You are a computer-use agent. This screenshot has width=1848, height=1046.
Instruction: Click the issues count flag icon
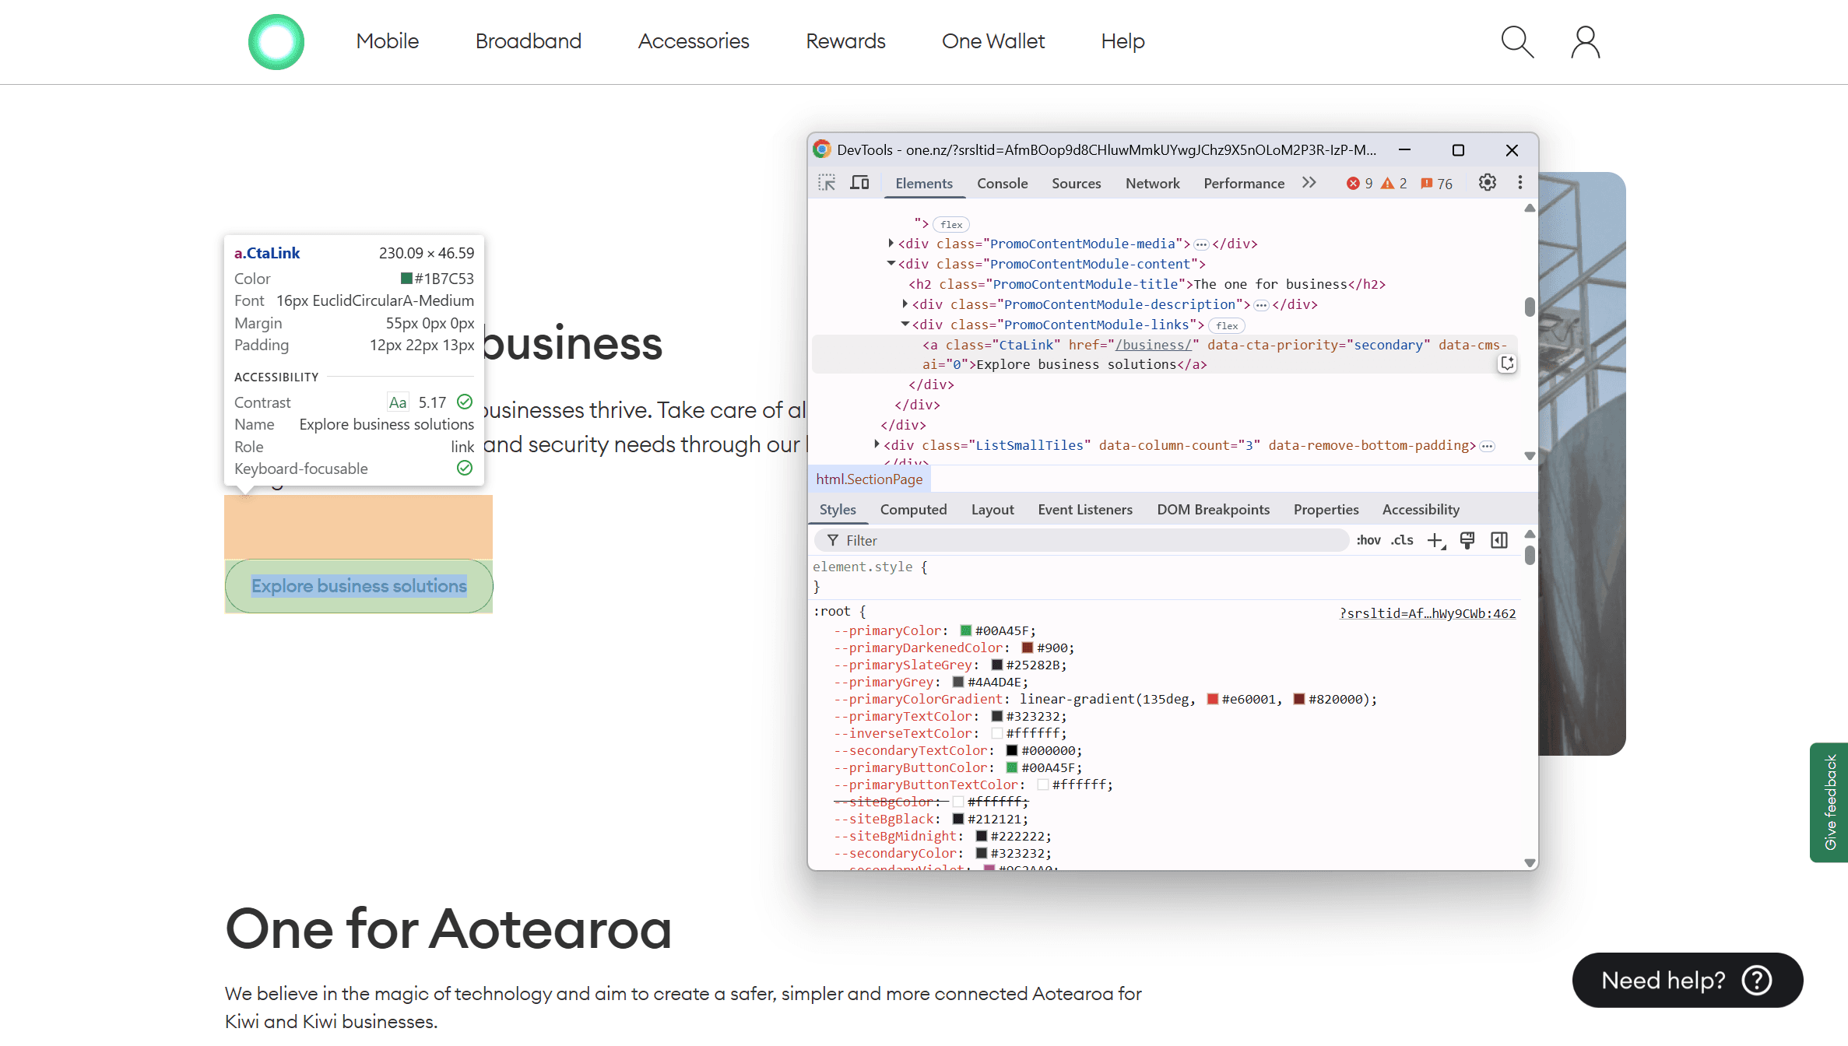pyautogui.click(x=1426, y=184)
